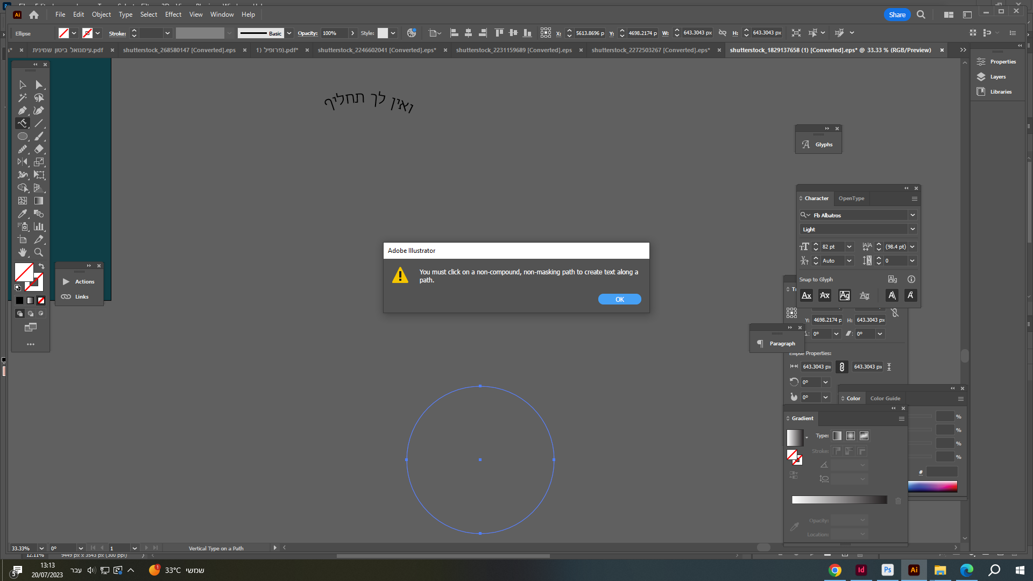Select Radial Gradient type button
The height and width of the screenshot is (581, 1033).
coord(851,436)
